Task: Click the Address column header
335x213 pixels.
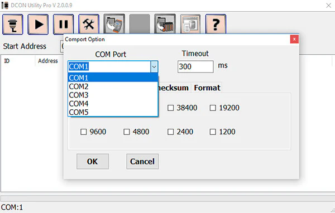Action: pos(48,61)
